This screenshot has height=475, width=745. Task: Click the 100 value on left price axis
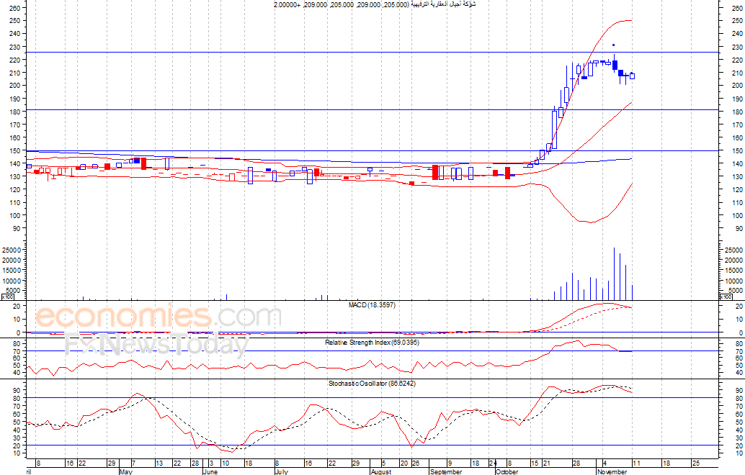point(14,215)
